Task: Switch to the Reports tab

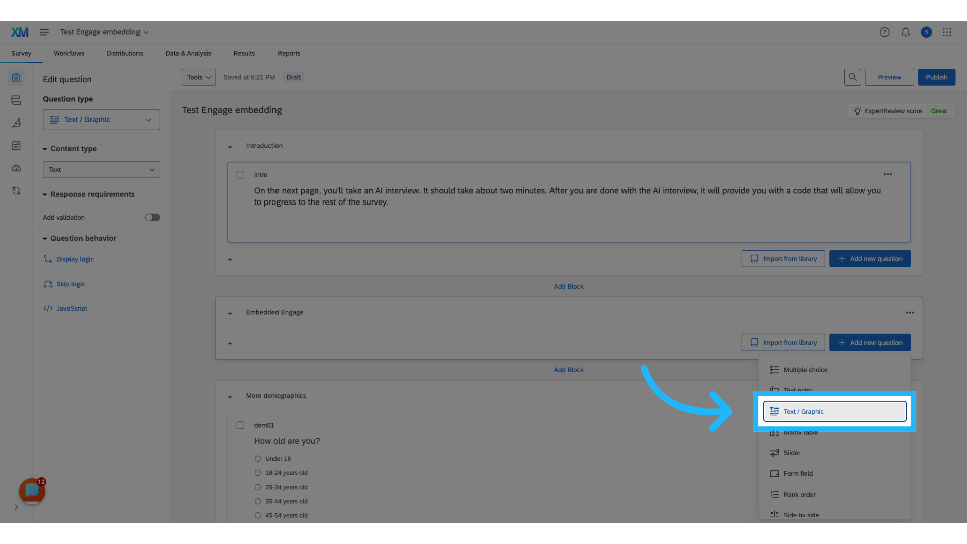Action: (x=289, y=53)
